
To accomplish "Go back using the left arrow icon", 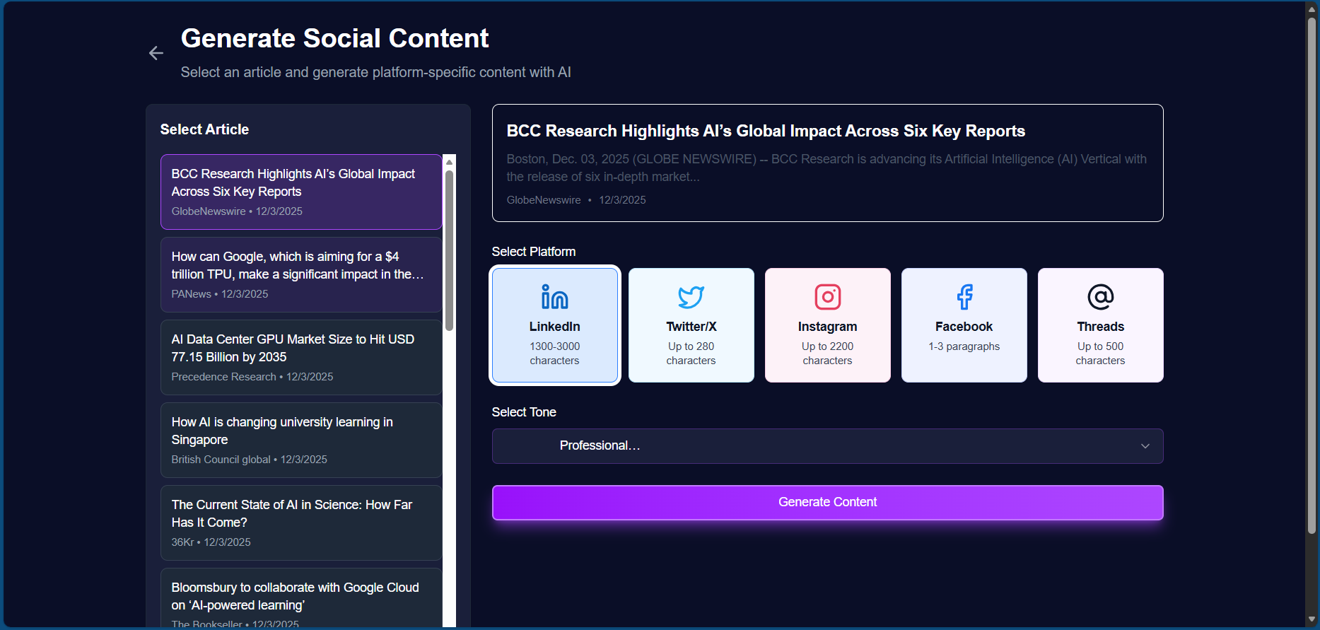I will (156, 53).
